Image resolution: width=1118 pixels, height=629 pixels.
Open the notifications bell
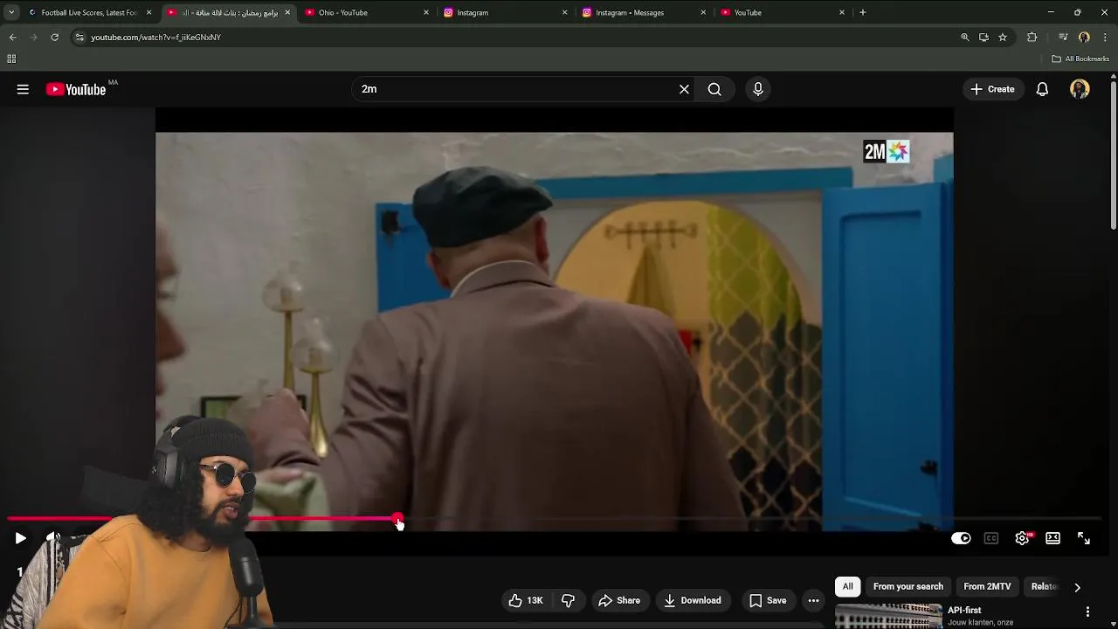1042,89
